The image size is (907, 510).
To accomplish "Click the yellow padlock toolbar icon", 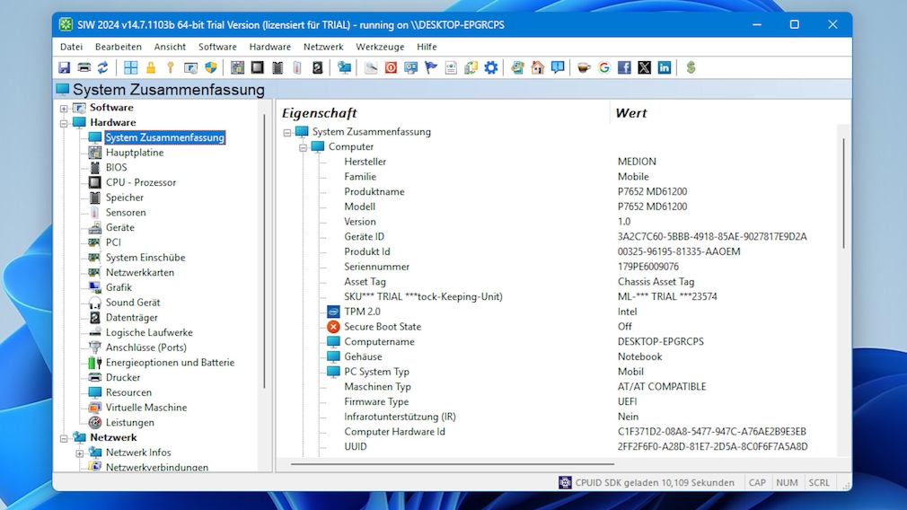I will coord(151,67).
